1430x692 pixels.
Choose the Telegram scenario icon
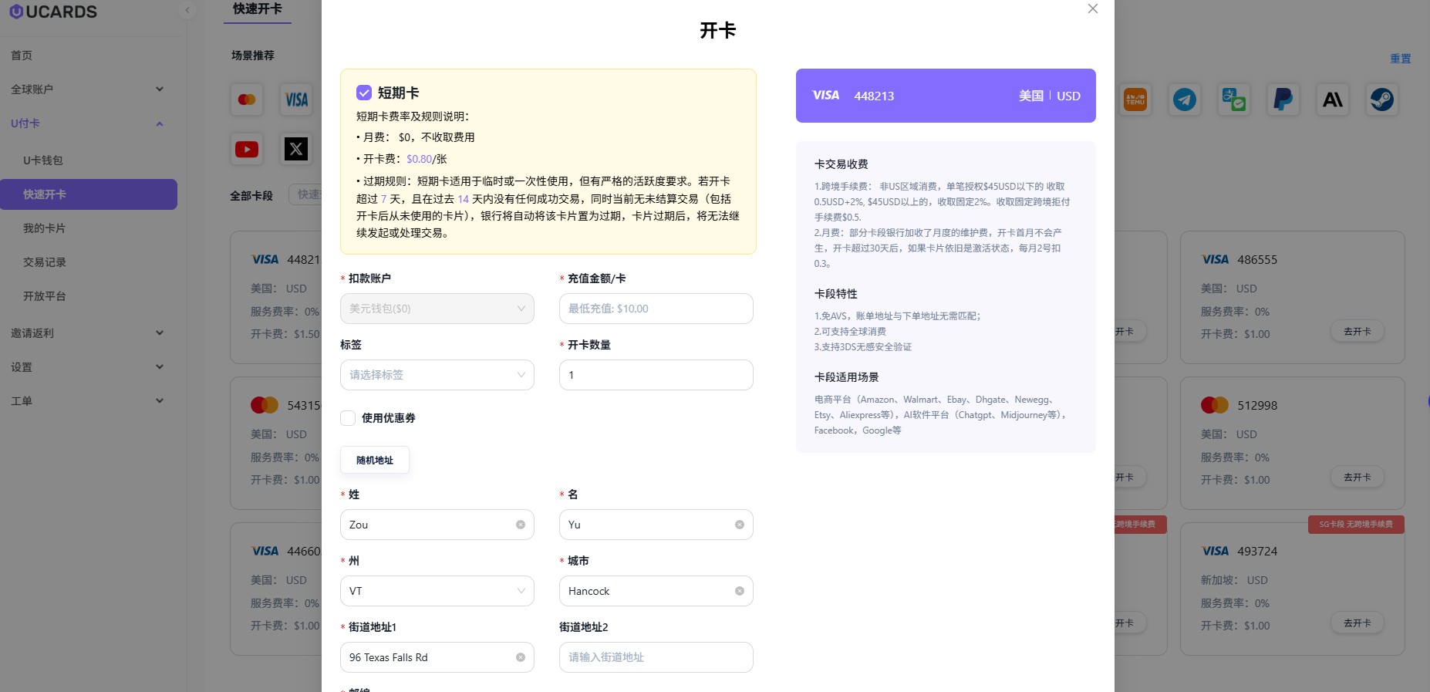pyautogui.click(x=1185, y=100)
